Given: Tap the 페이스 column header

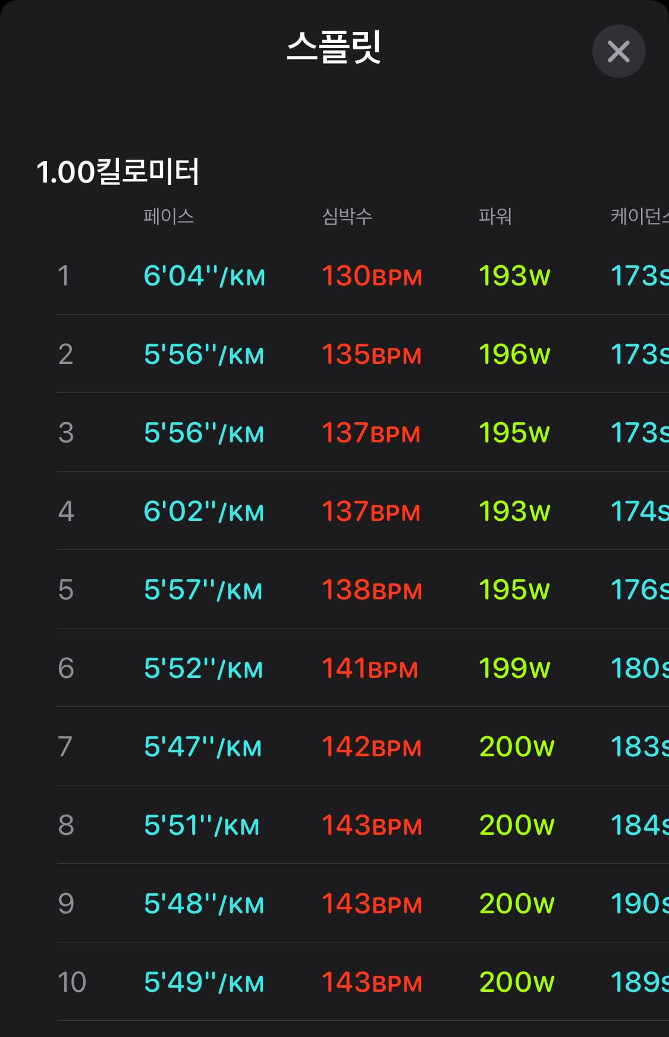Looking at the screenshot, I should 169,216.
